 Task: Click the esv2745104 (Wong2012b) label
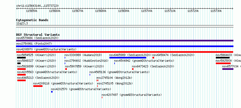tap(114, 78)
